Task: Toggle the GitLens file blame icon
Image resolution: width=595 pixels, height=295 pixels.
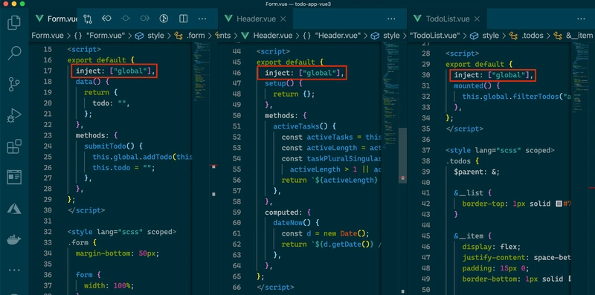Action: pos(164,19)
